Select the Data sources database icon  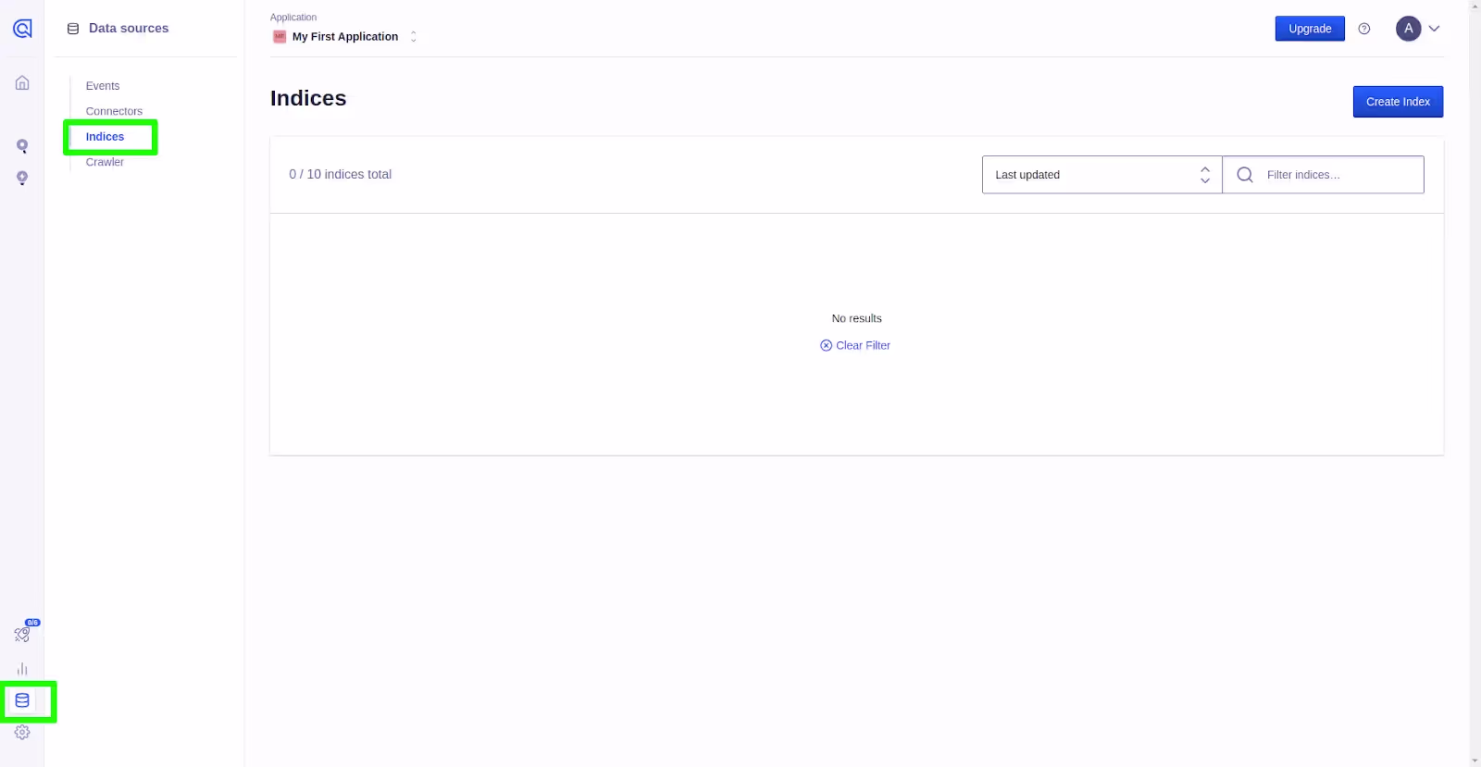coord(22,700)
